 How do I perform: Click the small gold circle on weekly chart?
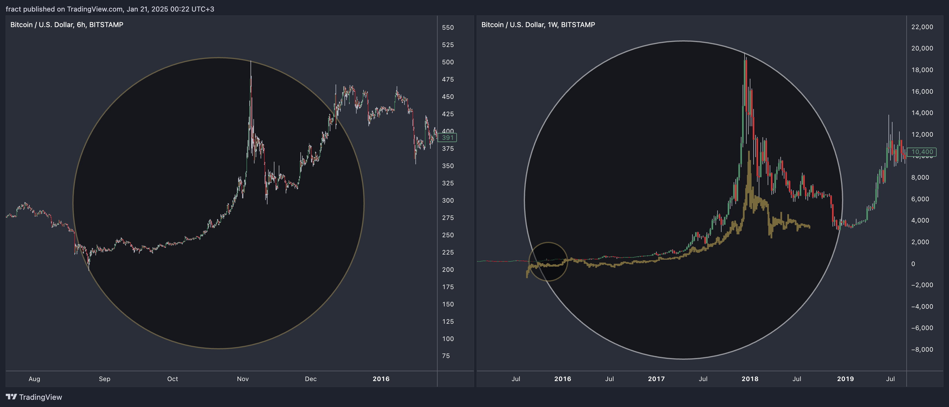[548, 261]
